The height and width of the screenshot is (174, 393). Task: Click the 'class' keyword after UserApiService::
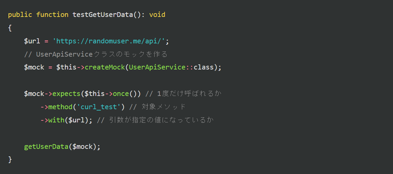204,67
